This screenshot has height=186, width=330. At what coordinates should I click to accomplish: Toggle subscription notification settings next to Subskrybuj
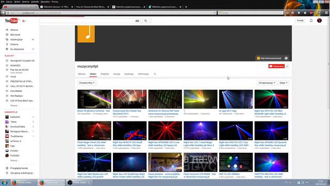pyautogui.click(x=287, y=66)
